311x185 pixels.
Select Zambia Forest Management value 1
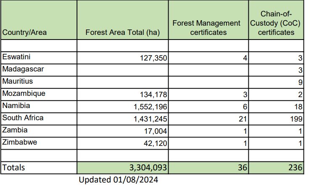[245, 131]
